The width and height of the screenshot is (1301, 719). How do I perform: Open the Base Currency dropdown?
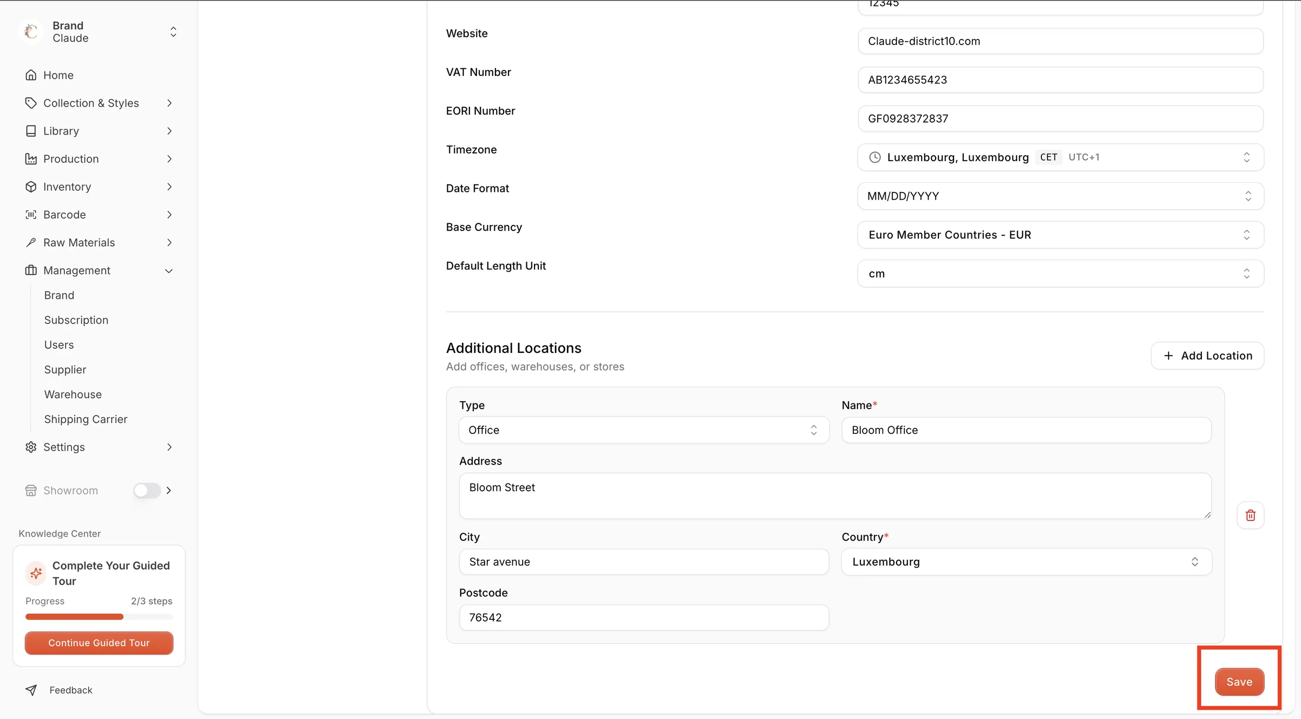pyautogui.click(x=1061, y=235)
